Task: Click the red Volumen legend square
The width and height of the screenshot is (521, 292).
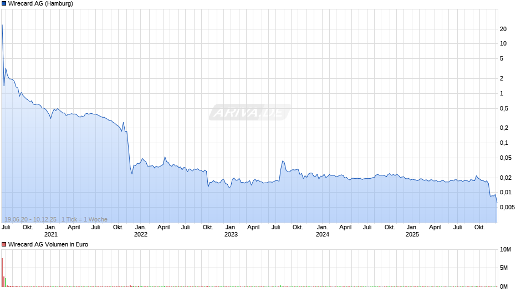Action: coord(4,244)
